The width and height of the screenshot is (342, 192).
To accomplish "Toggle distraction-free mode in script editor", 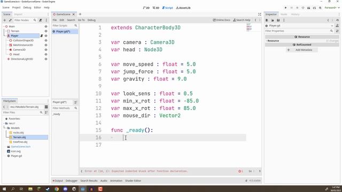I will (x=260, y=14).
